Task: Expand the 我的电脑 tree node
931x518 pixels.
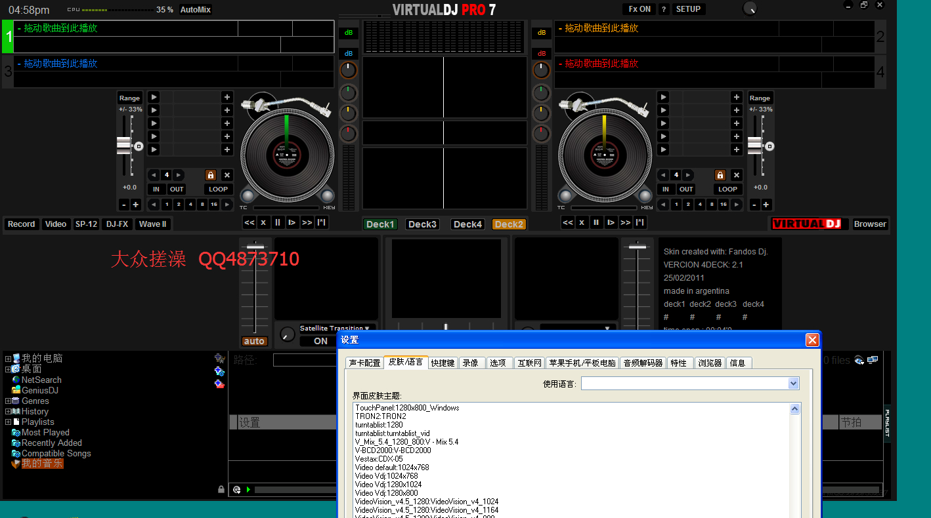Action: coord(8,359)
